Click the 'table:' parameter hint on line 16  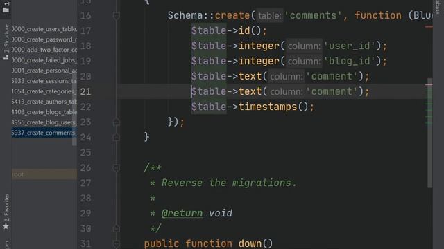click(269, 15)
